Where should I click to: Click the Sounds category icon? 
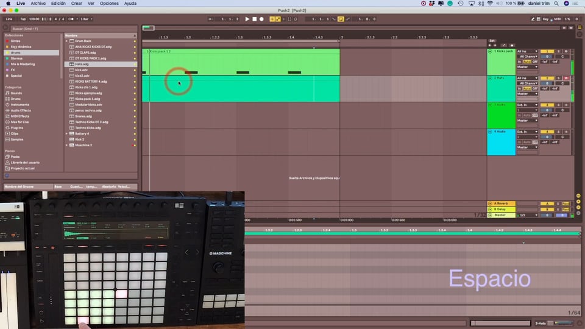[7, 93]
